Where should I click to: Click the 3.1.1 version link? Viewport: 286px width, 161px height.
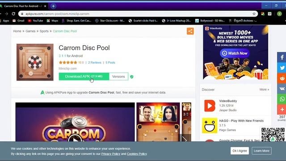pyautogui.click(x=62, y=56)
